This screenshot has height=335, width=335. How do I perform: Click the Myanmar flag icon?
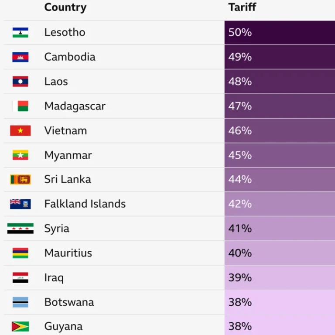(21, 155)
